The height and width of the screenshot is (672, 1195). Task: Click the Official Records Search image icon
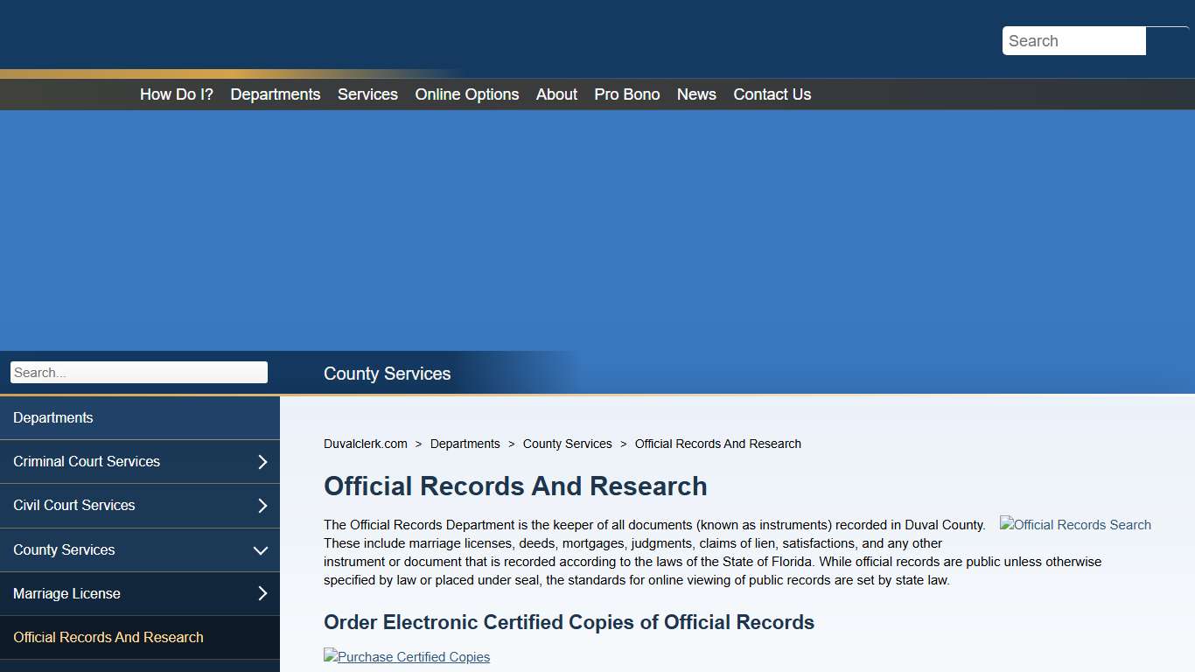point(1075,524)
